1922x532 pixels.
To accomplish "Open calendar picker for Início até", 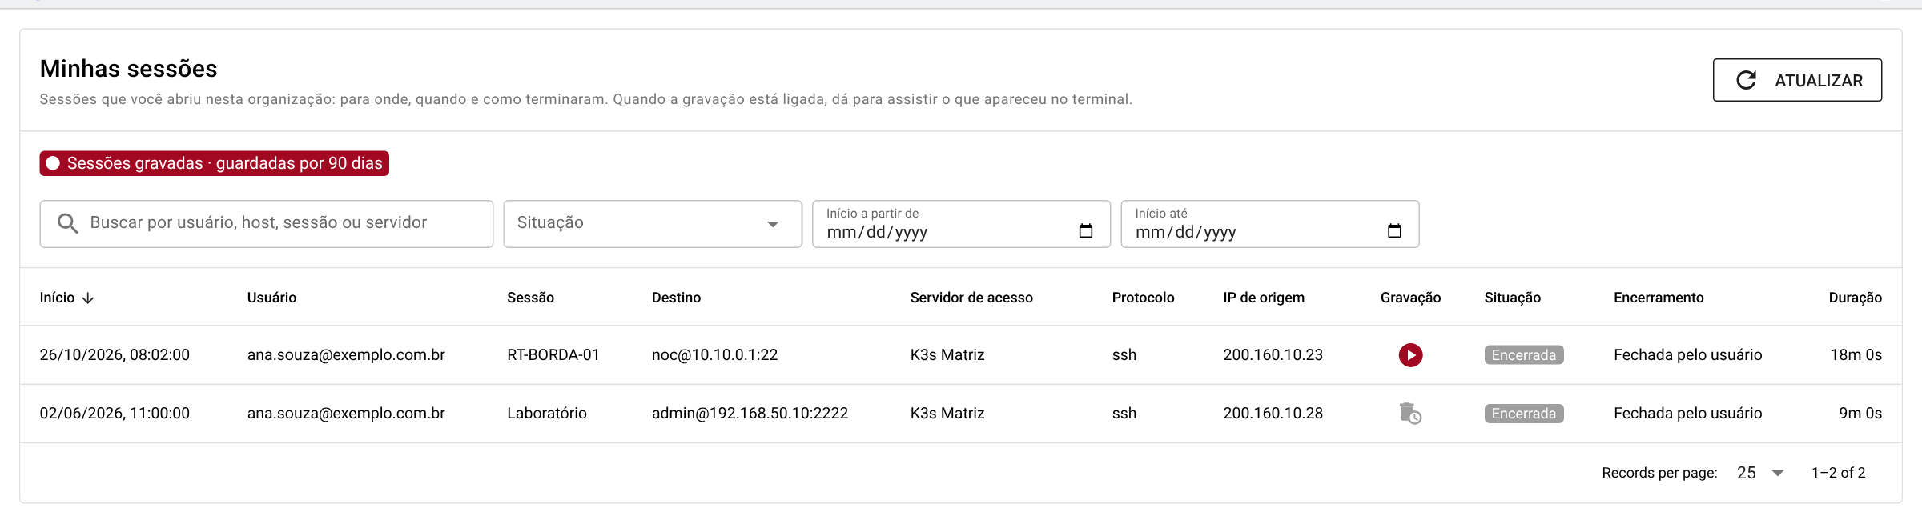I will click(1394, 231).
